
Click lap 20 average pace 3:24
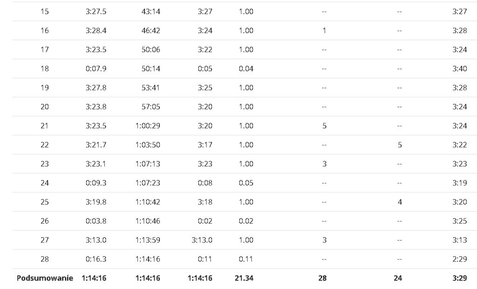click(x=459, y=107)
